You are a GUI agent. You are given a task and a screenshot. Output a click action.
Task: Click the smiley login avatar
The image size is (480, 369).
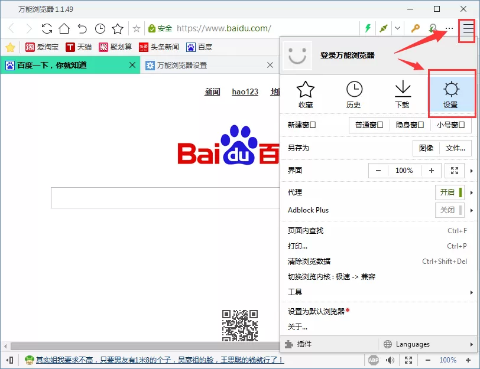(297, 55)
